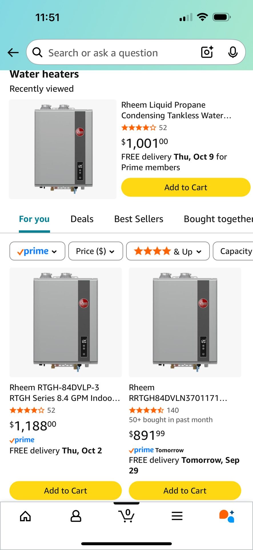Tap the microphone voice search icon
The width and height of the screenshot is (253, 550).
click(233, 52)
